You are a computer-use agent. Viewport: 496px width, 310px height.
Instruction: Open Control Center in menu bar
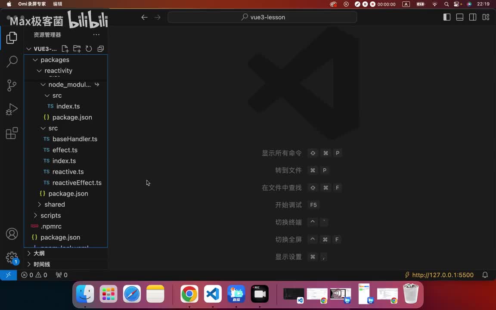tap(457, 4)
